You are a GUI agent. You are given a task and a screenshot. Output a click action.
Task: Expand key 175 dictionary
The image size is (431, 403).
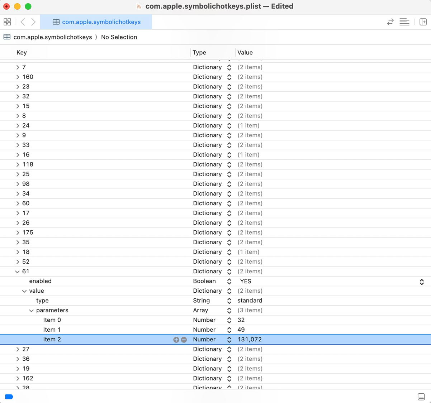[x=18, y=232]
